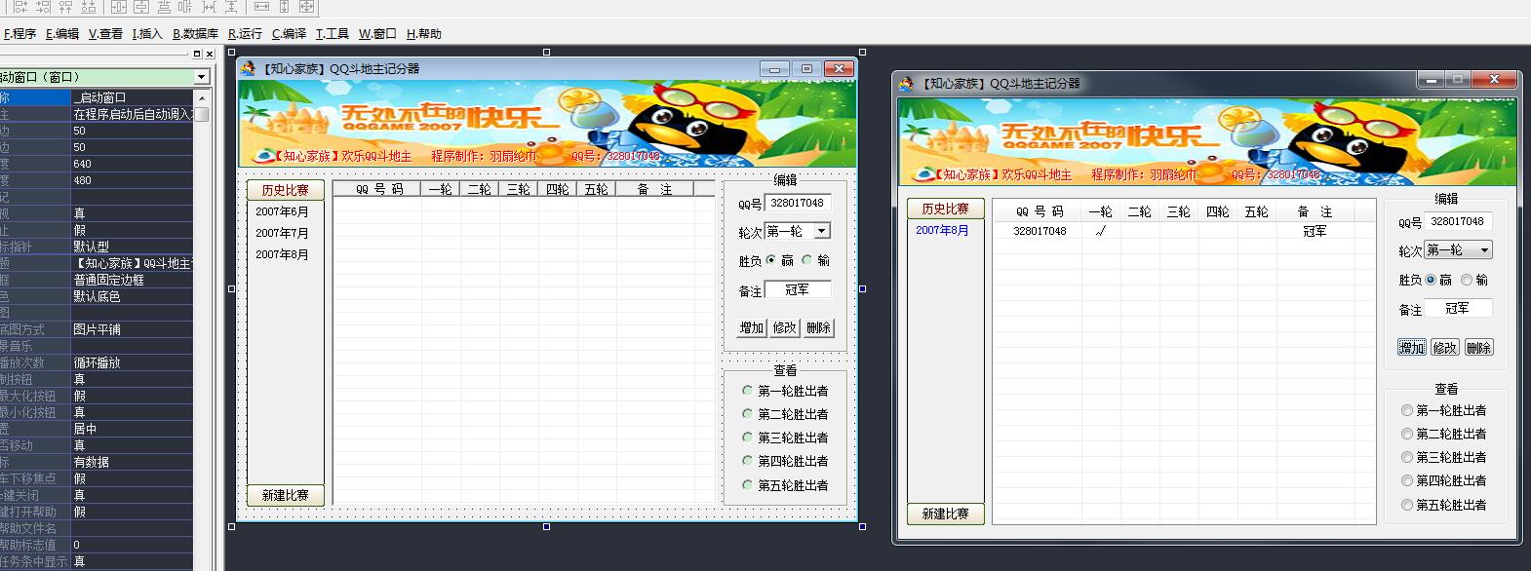The image size is (1531, 571).
Task: Click the 普通固定边框 property value
Action: [132, 280]
